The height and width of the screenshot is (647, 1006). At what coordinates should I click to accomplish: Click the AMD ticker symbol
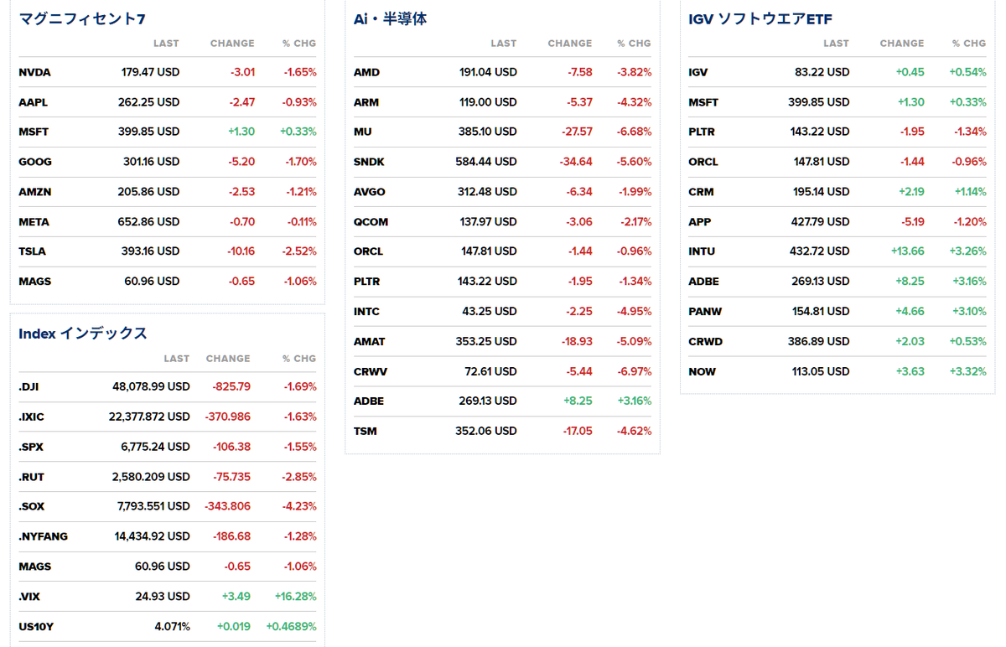(366, 73)
